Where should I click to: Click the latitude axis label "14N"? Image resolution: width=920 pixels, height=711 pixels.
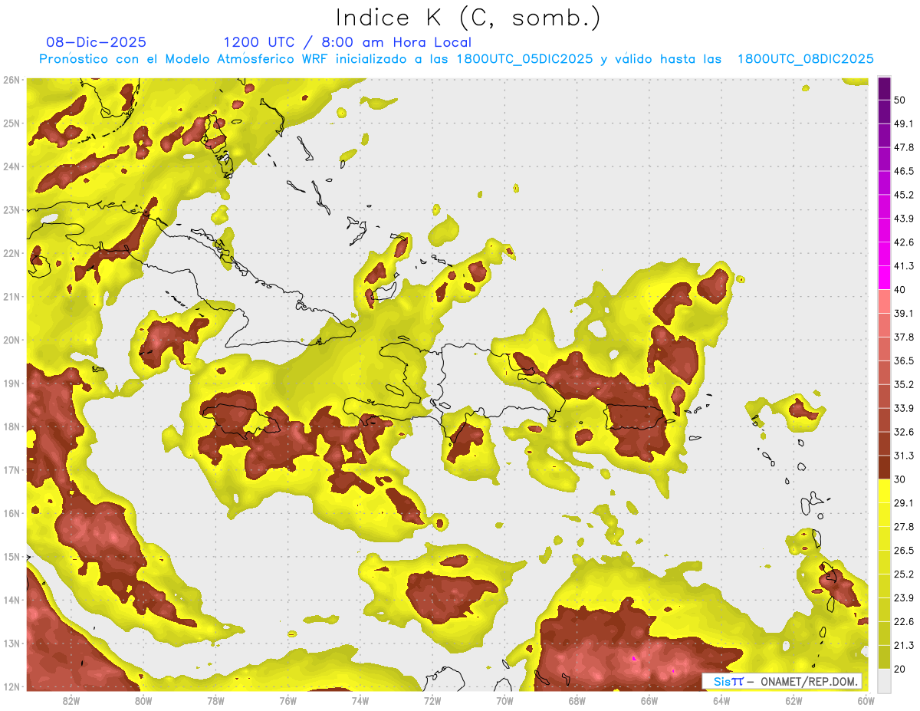(11, 600)
